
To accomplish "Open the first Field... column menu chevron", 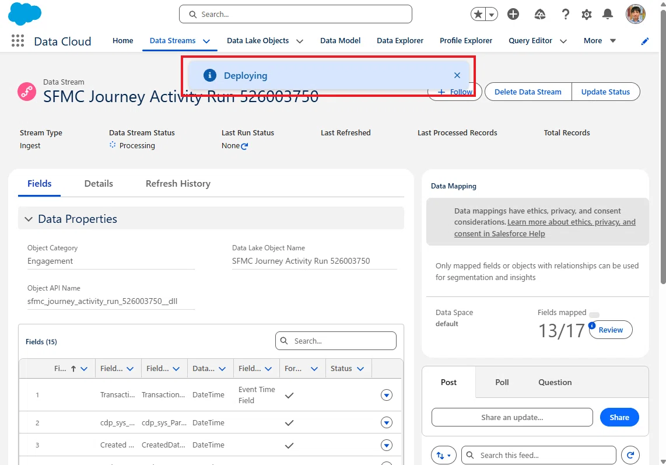I will (x=130, y=369).
